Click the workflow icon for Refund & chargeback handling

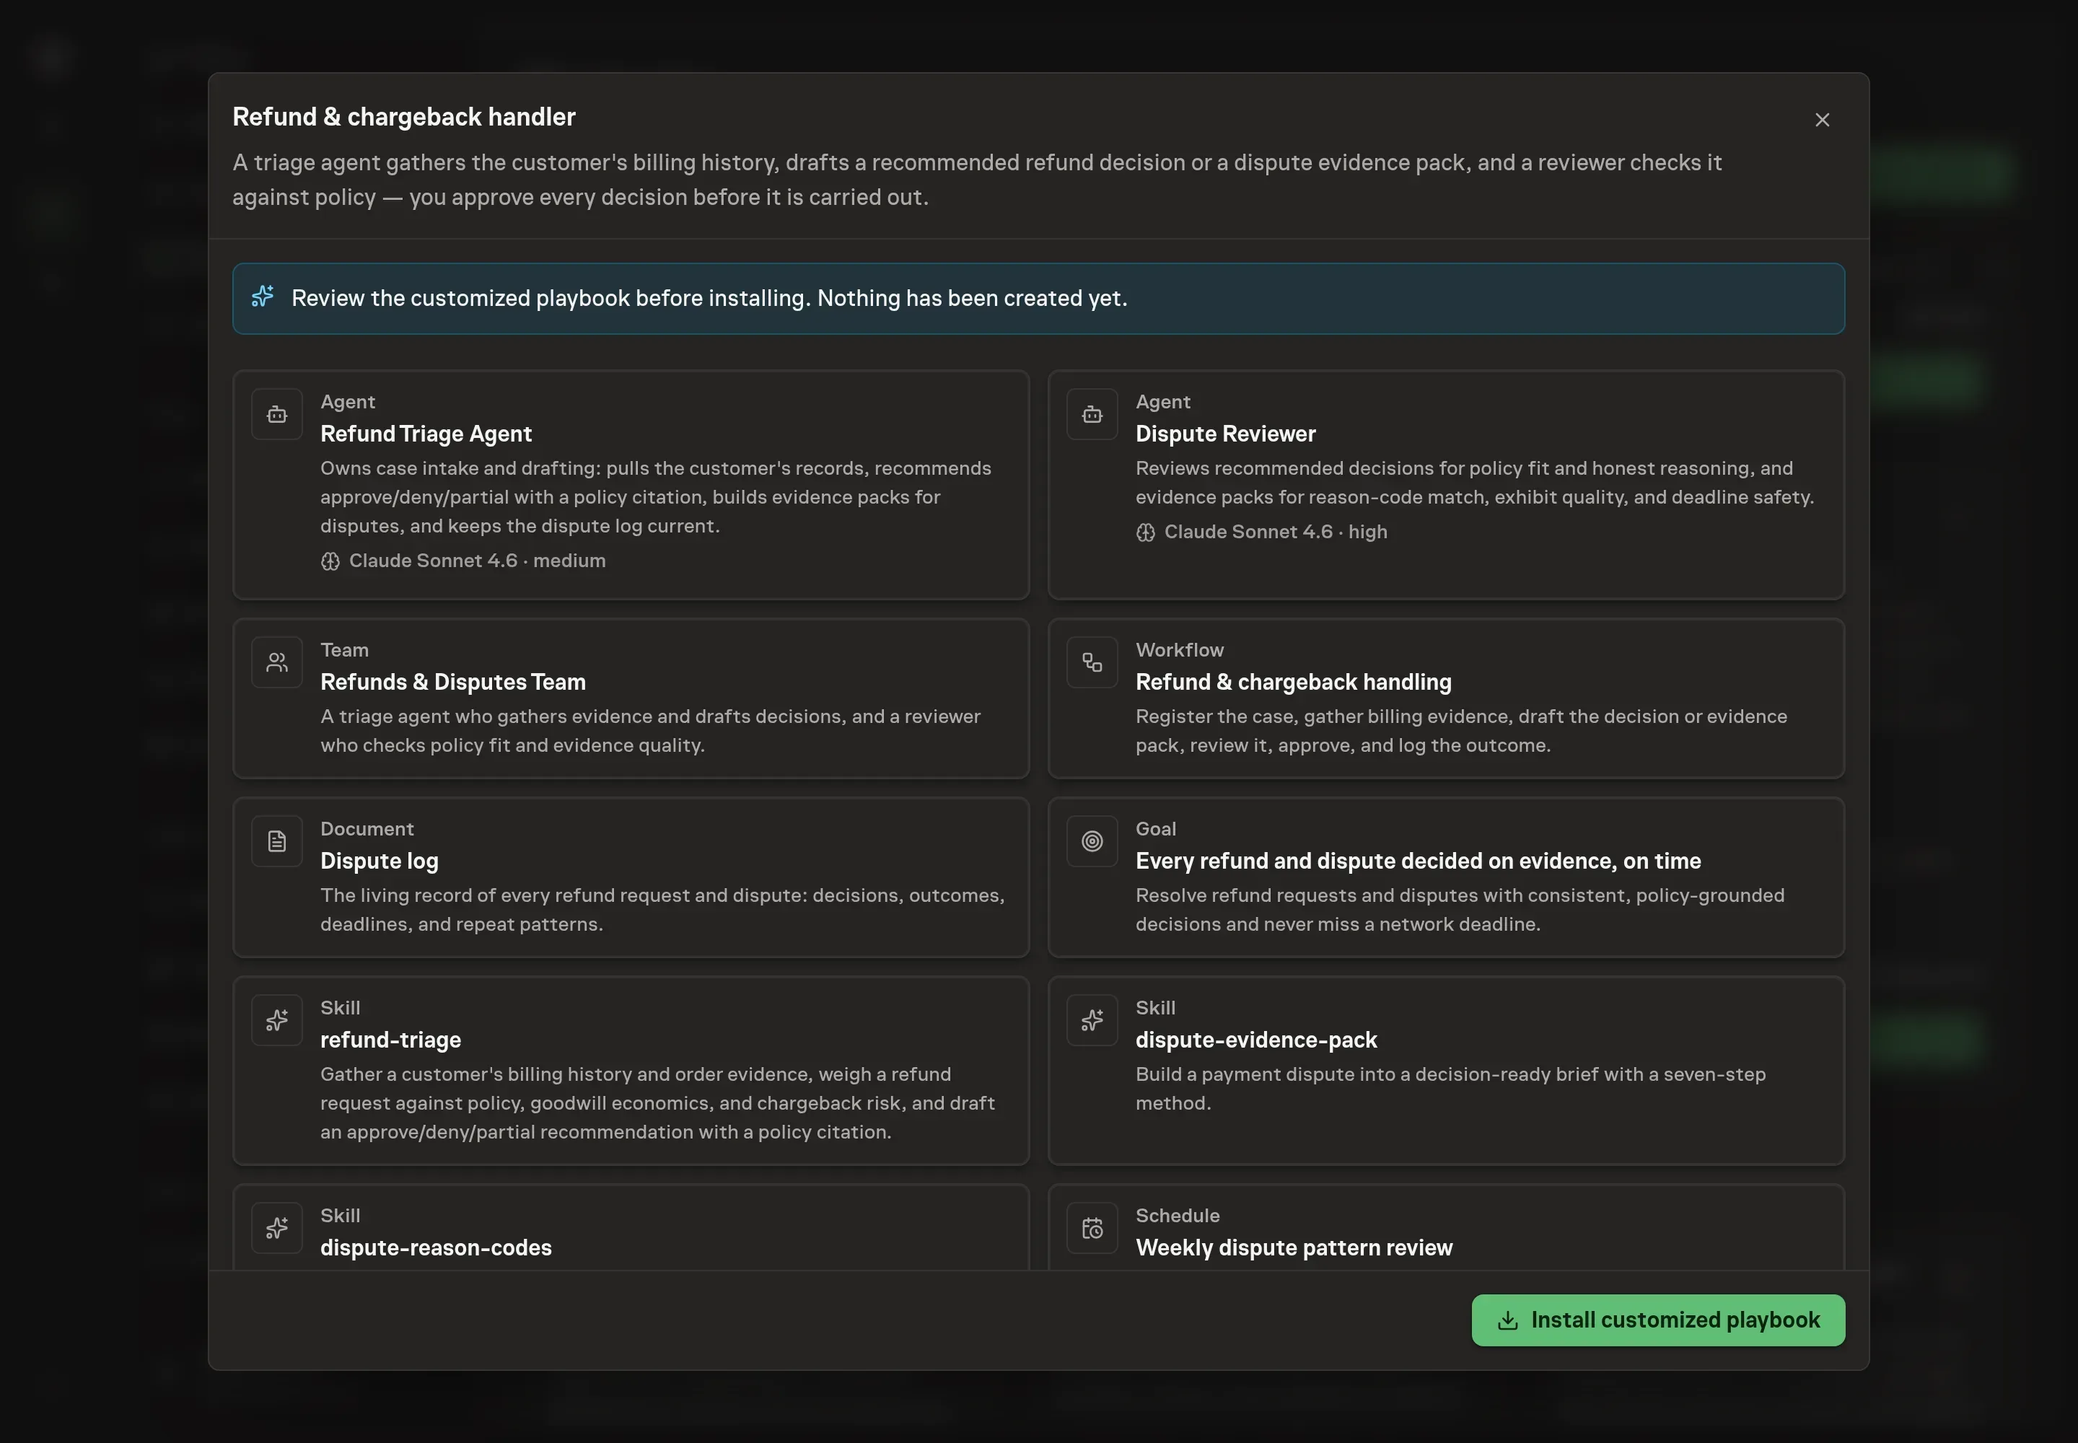point(1092,663)
